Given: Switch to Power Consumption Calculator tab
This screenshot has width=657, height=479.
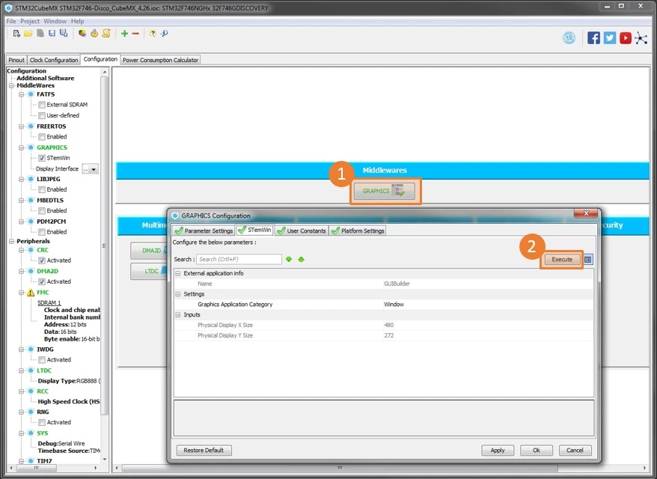Looking at the screenshot, I should point(160,60).
